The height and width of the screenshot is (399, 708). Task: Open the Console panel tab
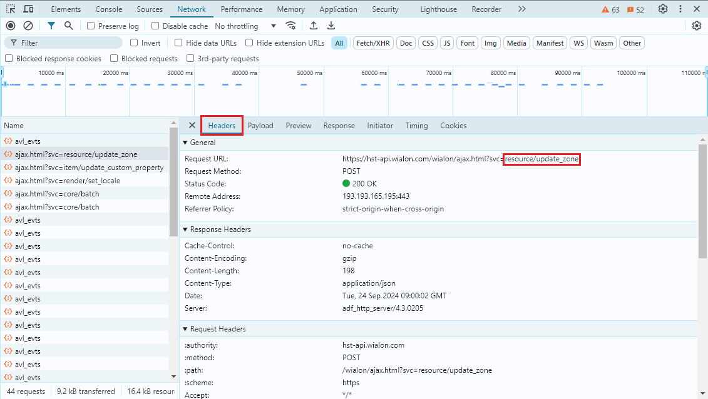click(x=109, y=9)
